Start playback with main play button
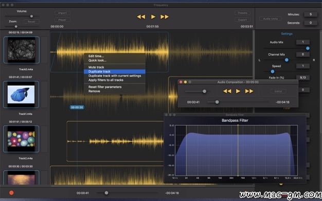Image resolution: width=322 pixels, height=201 pixels. click(153, 17)
